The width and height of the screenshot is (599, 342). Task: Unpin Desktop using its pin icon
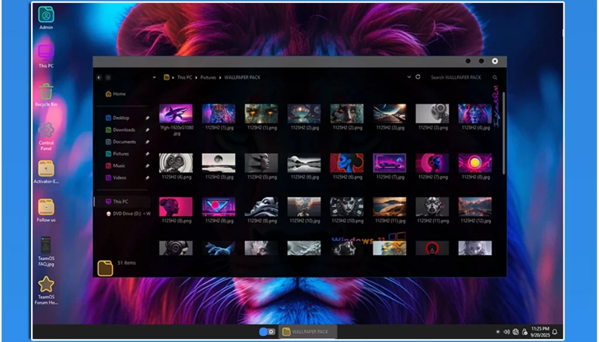point(147,118)
